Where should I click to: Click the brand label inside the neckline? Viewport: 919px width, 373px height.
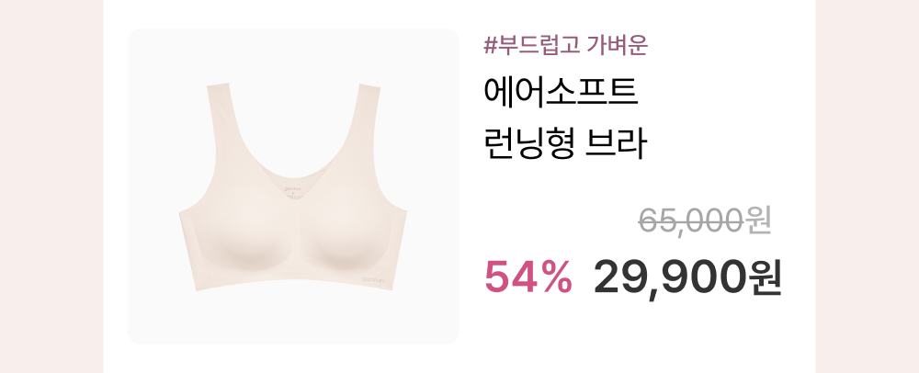click(x=291, y=193)
